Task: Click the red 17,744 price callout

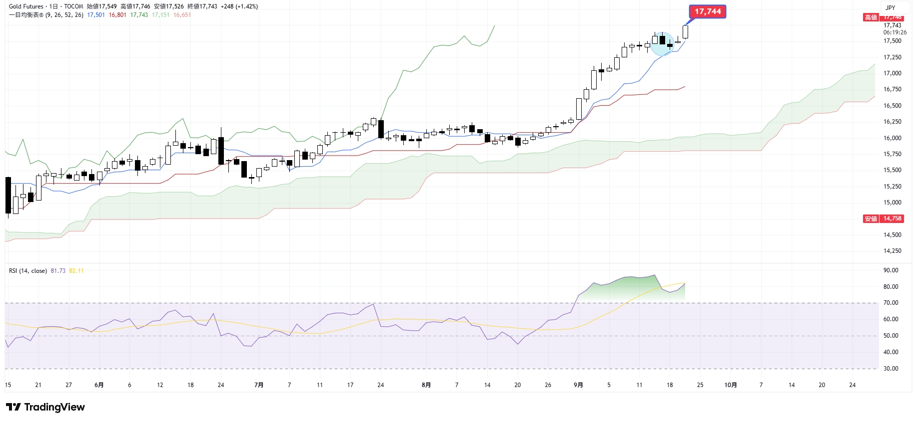Action: [x=707, y=11]
